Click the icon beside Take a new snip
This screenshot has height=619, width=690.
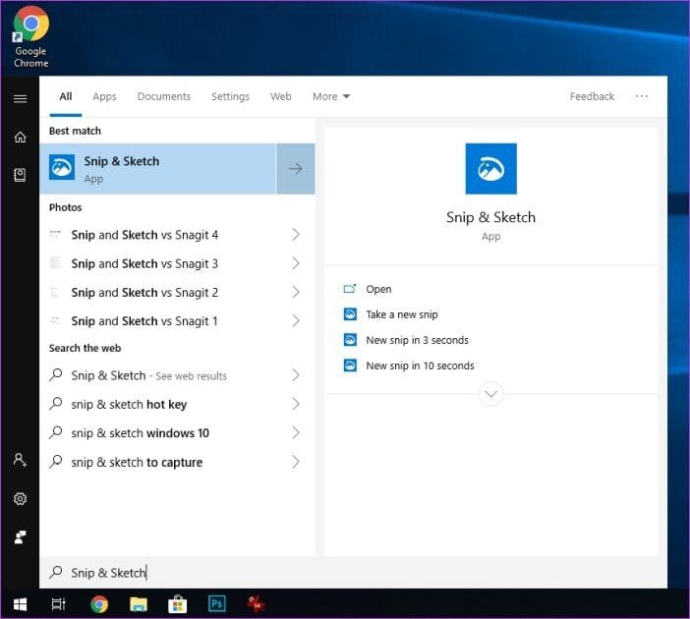350,314
